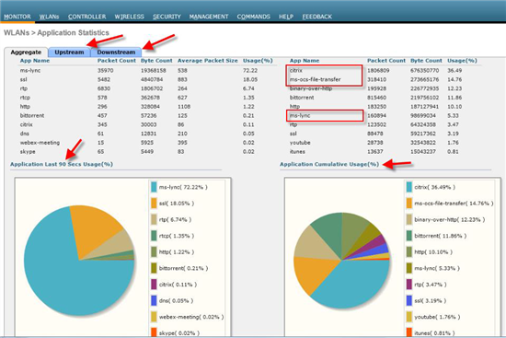Go to the CONTROLLER menu

86,17
